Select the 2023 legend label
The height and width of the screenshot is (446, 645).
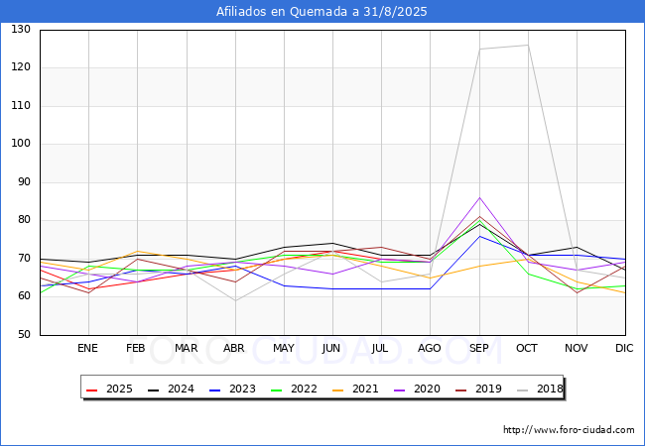pyautogui.click(x=242, y=389)
